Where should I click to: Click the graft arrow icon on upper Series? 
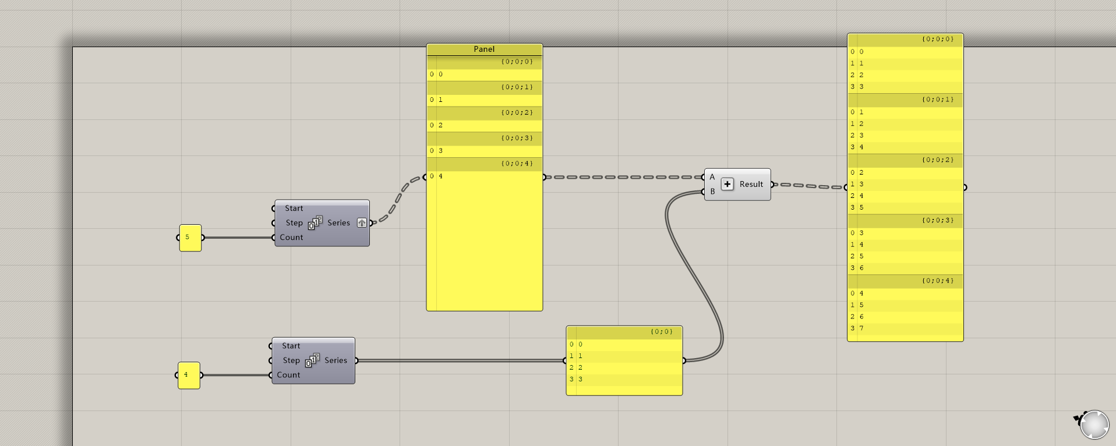[x=362, y=223]
